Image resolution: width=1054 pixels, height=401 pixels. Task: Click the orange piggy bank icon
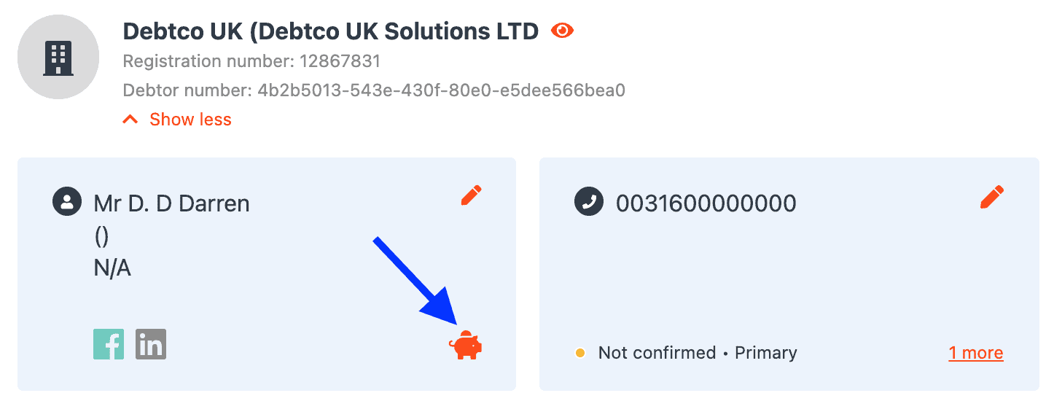[465, 346]
